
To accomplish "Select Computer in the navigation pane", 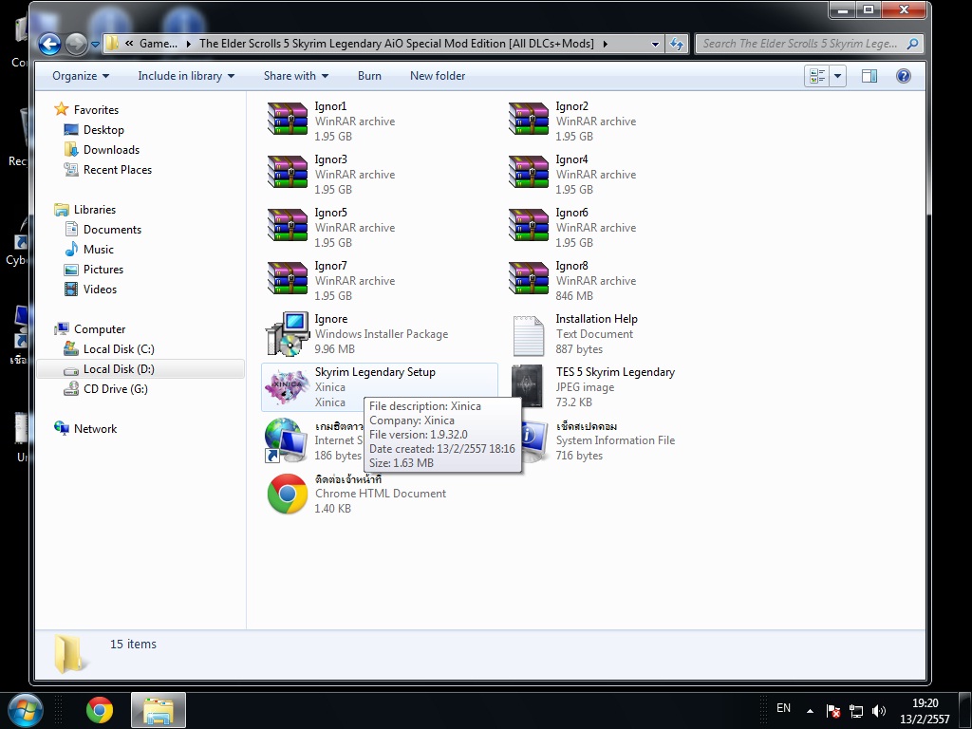I will [x=100, y=329].
